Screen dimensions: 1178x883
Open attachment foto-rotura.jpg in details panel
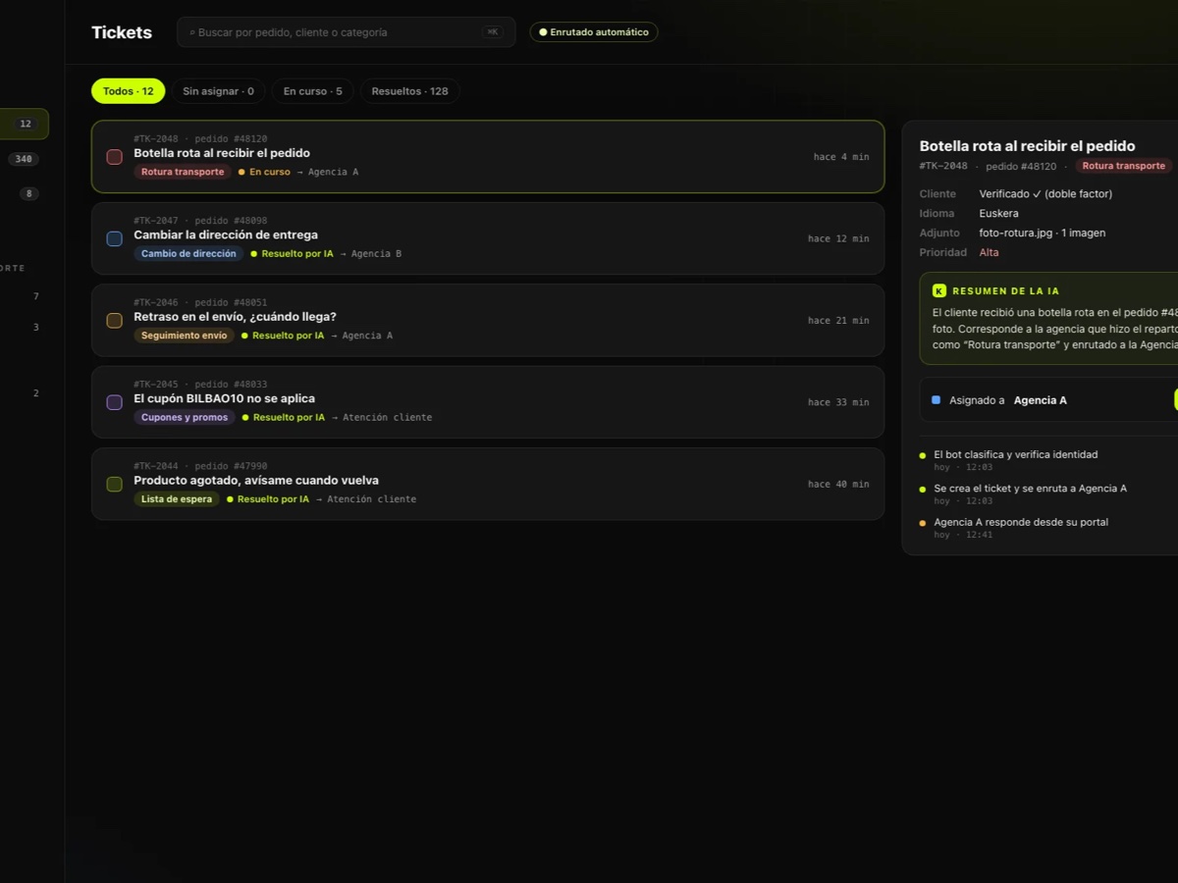[x=1016, y=233]
